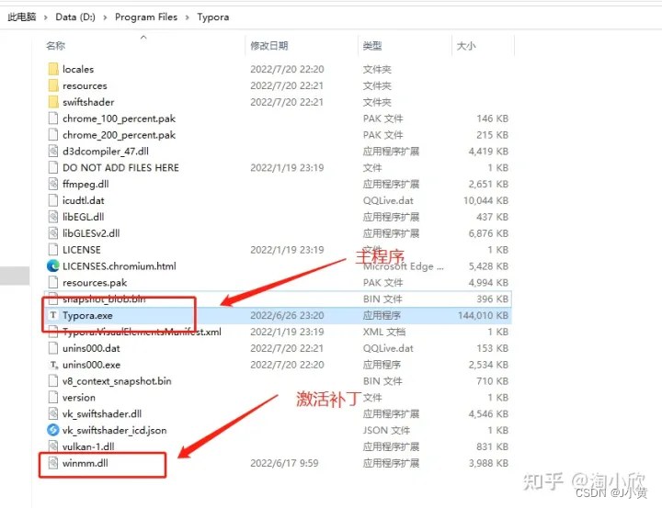Select file name v8_context_snapshot.bin
This screenshot has height=508, width=662.
tap(117, 381)
